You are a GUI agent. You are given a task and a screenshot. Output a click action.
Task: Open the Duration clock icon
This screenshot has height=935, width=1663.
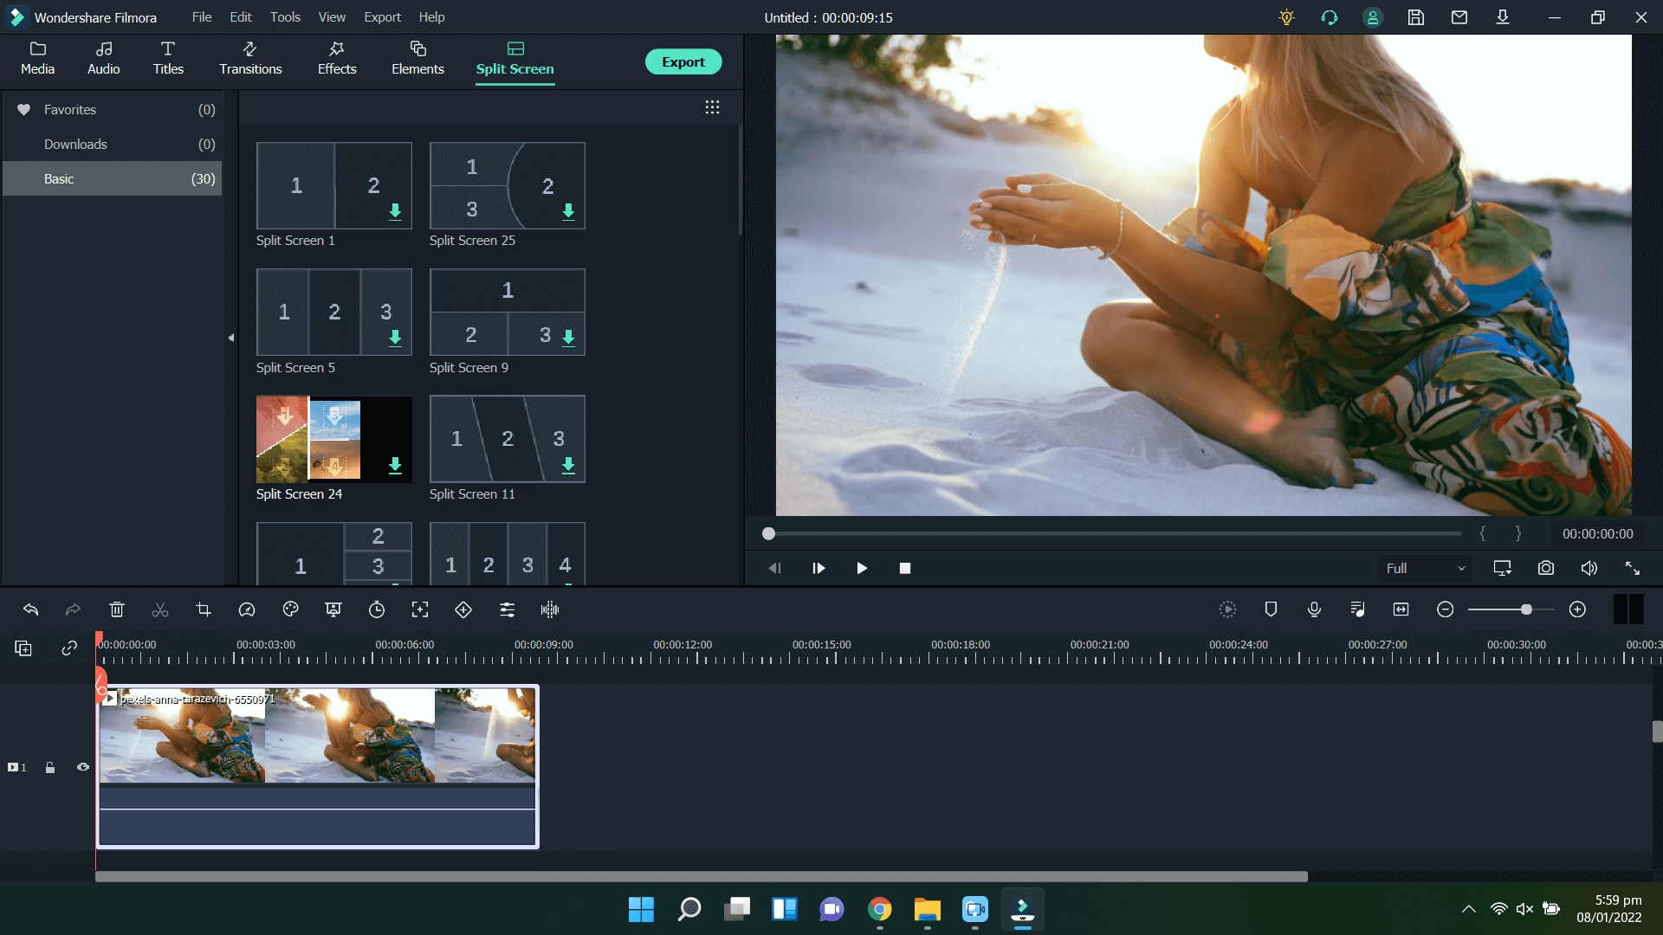point(377,609)
